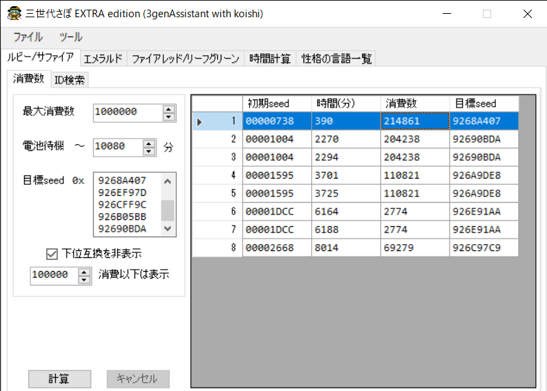Click 目標seed cell 926C97C9
This screenshot has height=391, width=547.
[x=484, y=248]
